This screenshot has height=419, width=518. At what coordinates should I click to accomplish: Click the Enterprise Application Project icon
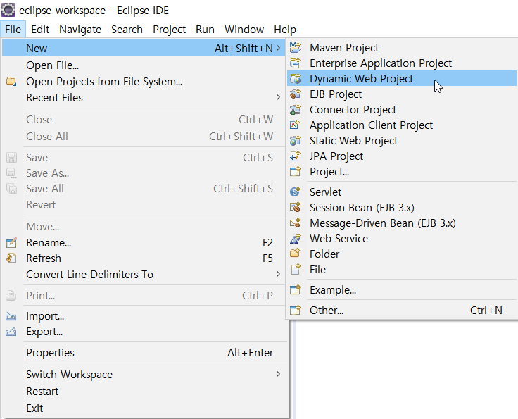(x=295, y=63)
